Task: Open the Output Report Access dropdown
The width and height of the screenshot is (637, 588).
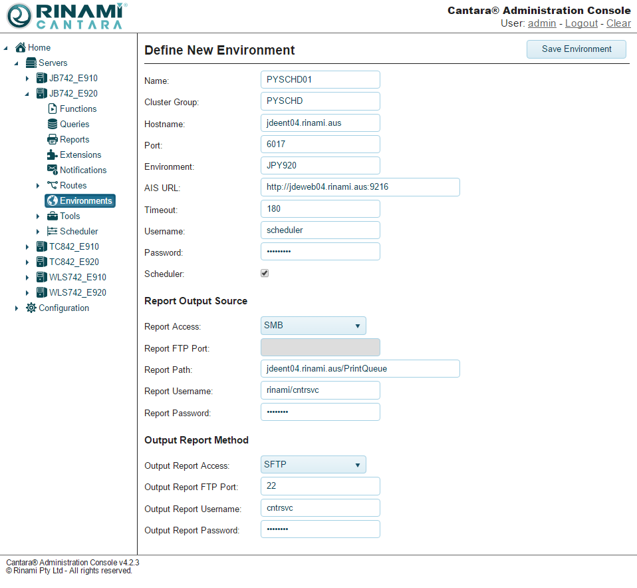Action: pyautogui.click(x=313, y=465)
